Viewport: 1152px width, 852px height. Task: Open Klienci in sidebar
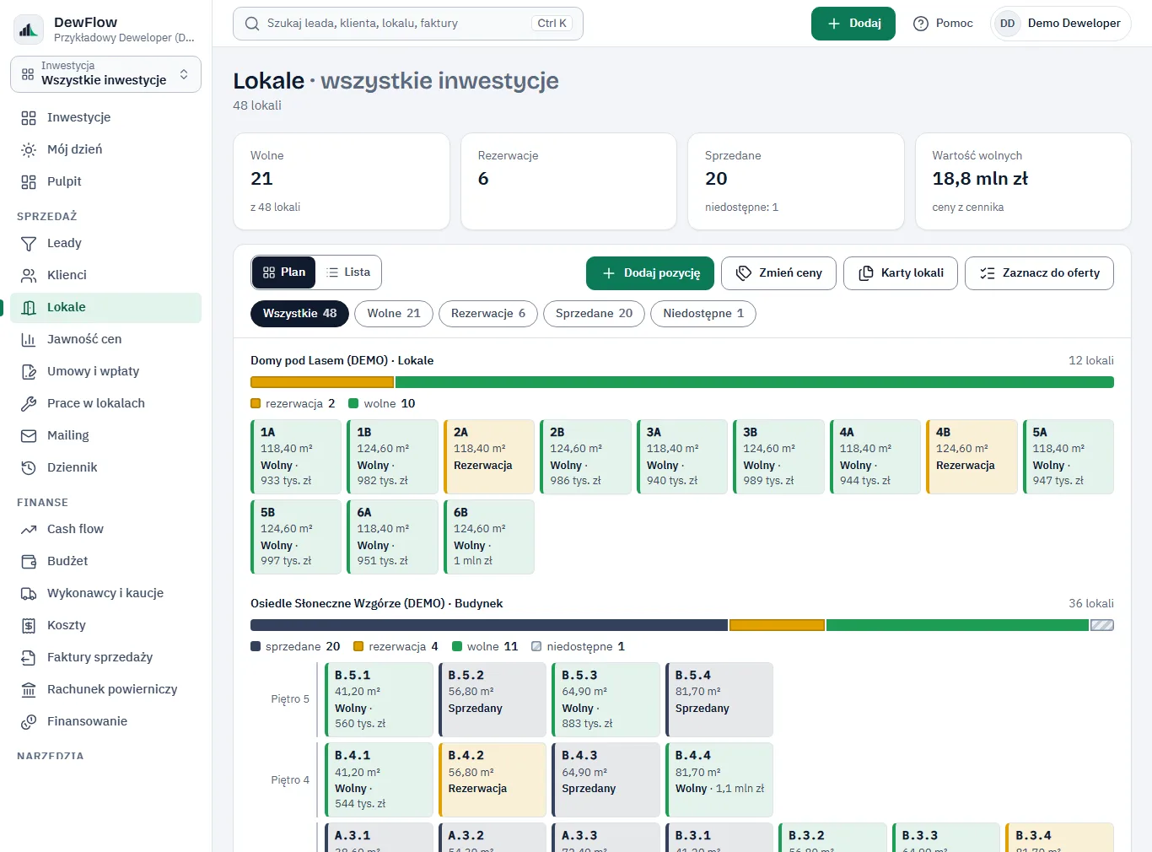[105, 275]
